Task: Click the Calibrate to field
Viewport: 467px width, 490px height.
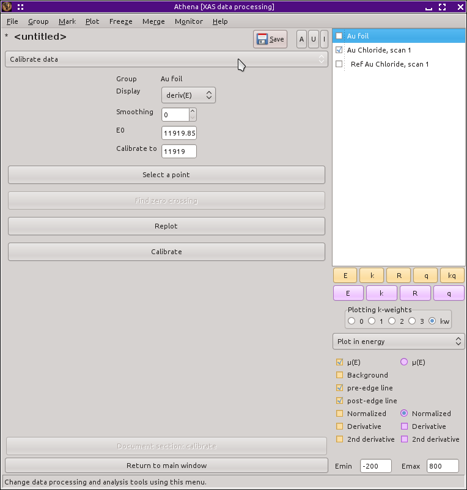Action: point(179,152)
